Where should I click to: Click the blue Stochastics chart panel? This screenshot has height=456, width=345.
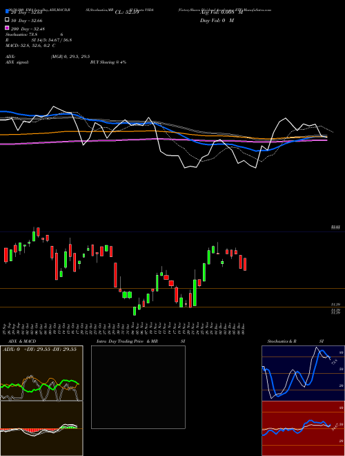[303, 373]
